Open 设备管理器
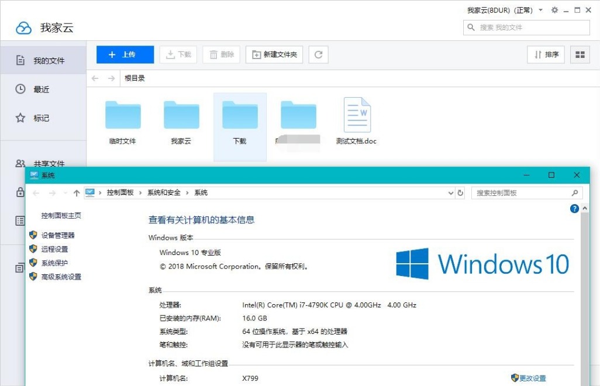The image size is (600, 386). point(58,236)
